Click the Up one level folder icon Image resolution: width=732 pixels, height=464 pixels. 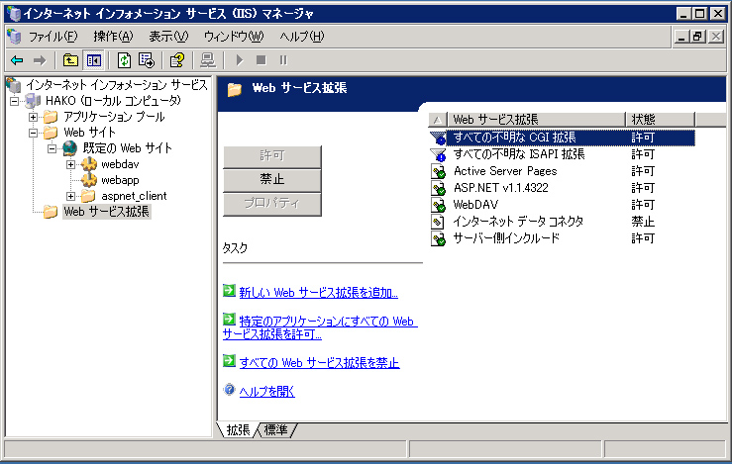(x=70, y=60)
